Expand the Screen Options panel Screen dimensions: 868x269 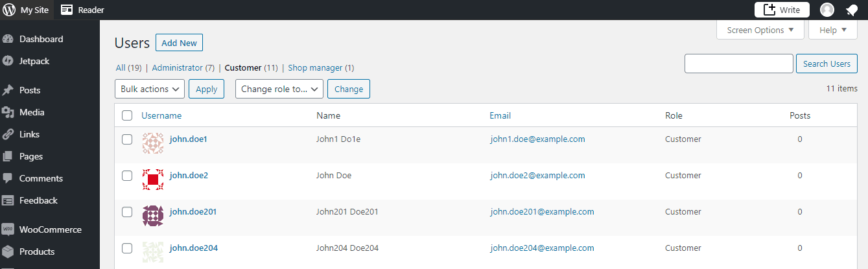760,30
